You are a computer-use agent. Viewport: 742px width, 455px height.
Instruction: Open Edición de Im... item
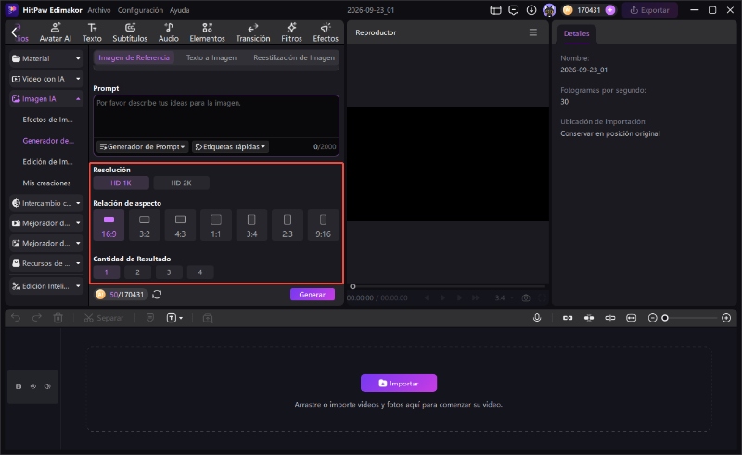48,162
